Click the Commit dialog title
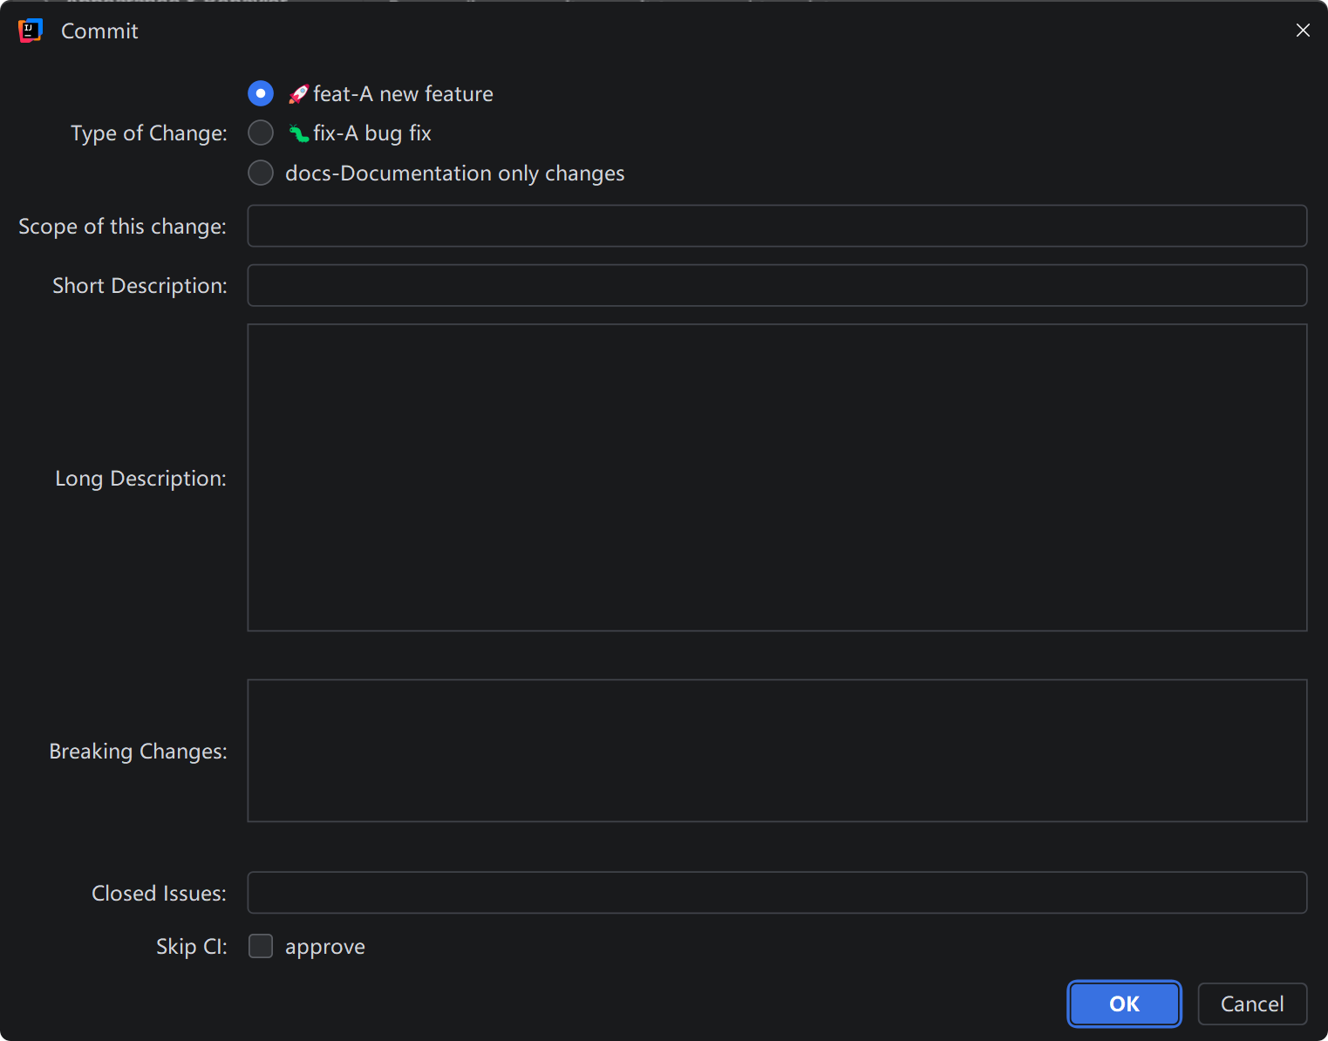The image size is (1328, 1041). coord(99,31)
